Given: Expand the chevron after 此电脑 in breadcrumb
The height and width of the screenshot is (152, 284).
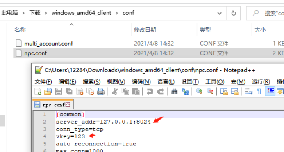Looking at the screenshot, I should pos(23,13).
